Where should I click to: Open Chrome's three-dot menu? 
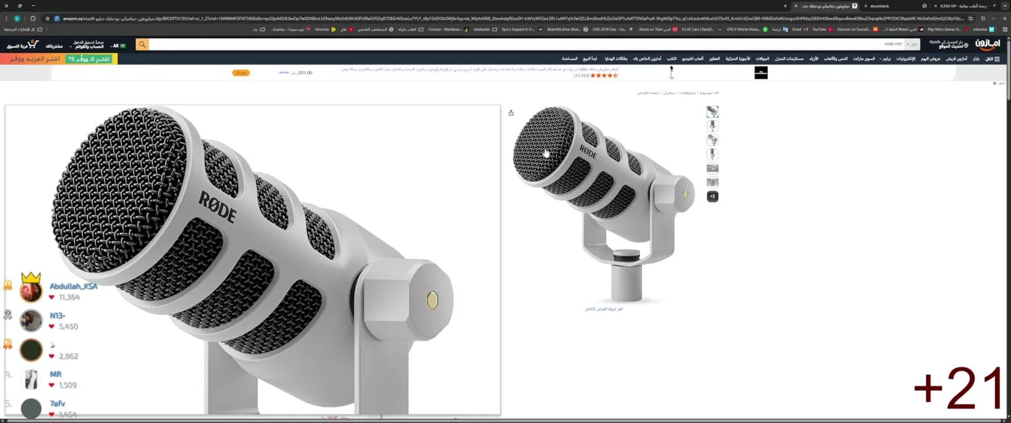(x=6, y=18)
